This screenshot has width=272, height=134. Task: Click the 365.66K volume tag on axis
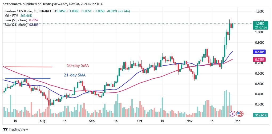(x=260, y=115)
